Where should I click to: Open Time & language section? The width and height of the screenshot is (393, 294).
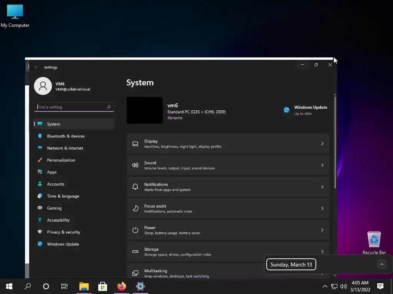[x=74, y=196]
